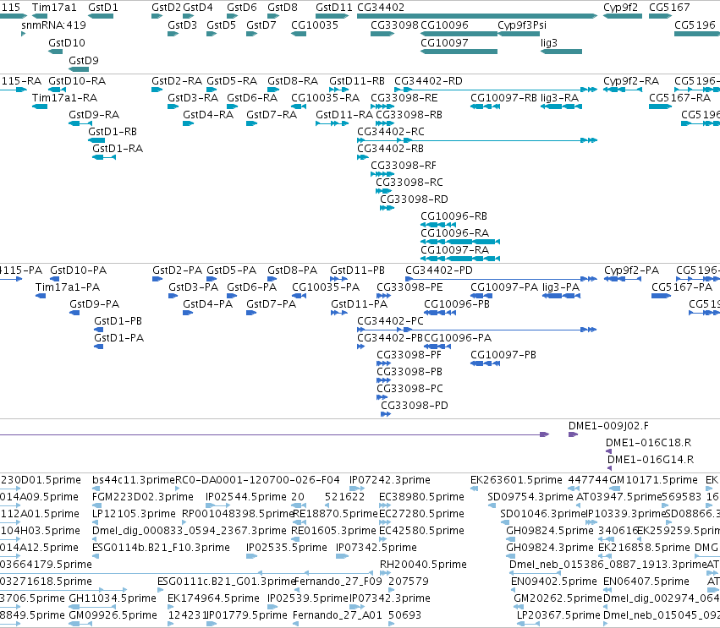Click protein CG34402-PD
This screenshot has height=628, width=720.
[x=439, y=270]
